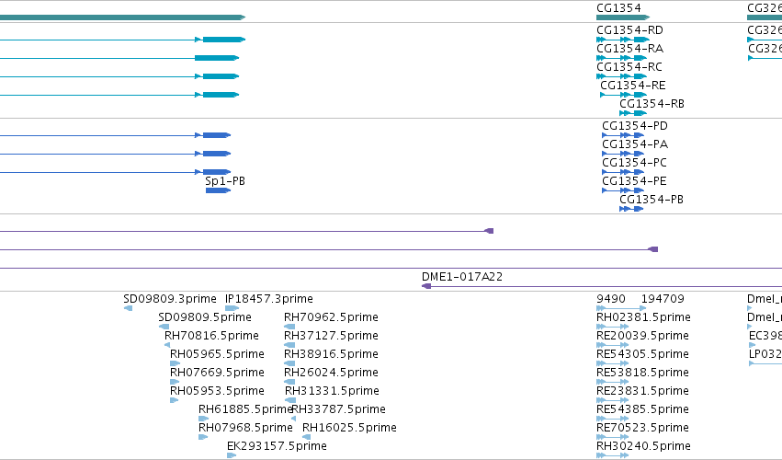Select the IP18457.3prime EST label
This screenshot has width=782, height=460.
269,299
